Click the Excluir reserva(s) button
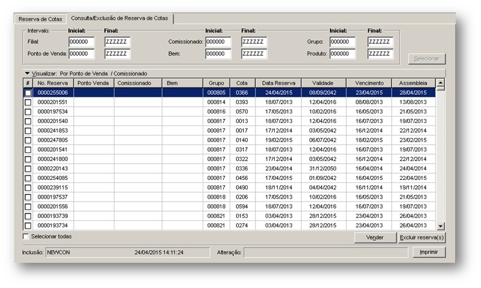Viewport: 481px width, 288px height. 422,238
